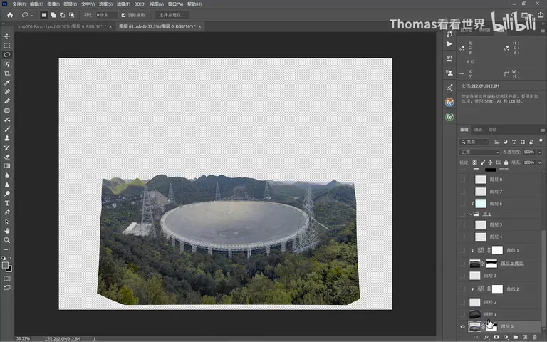Open the blend mode 正常 dropdown
This screenshot has width=547, height=342.
479,152
